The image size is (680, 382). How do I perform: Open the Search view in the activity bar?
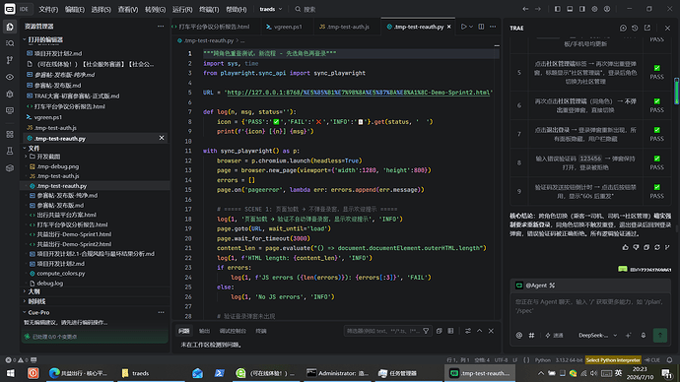pos(10,43)
